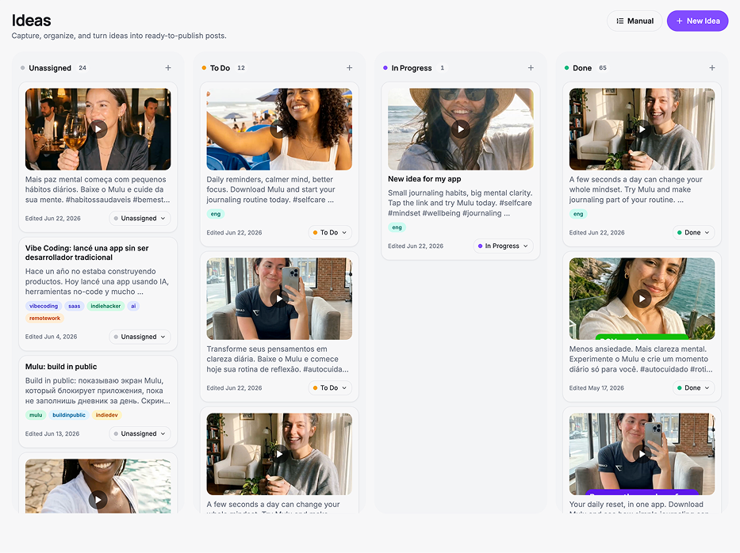Create a New Idea
Viewport: 740px width, 553px height.
pos(697,21)
